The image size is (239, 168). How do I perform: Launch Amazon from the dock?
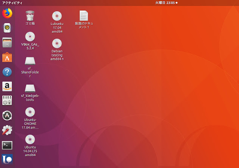click(7, 86)
